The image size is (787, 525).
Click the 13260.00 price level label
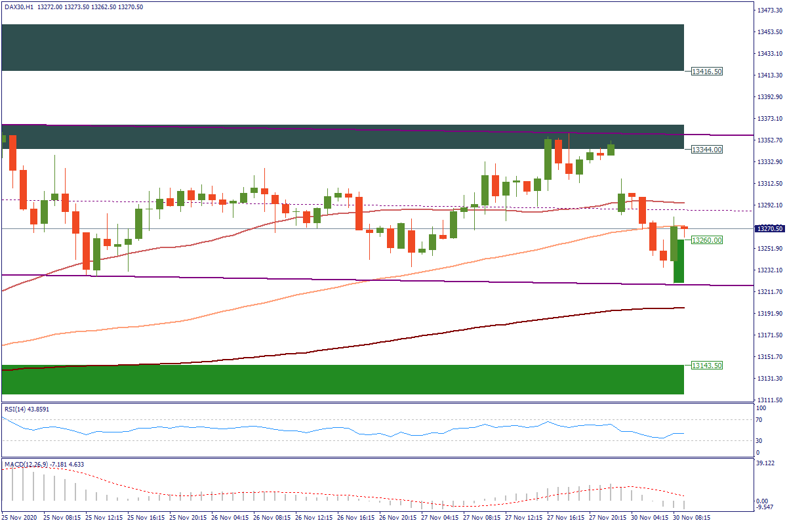(707, 240)
